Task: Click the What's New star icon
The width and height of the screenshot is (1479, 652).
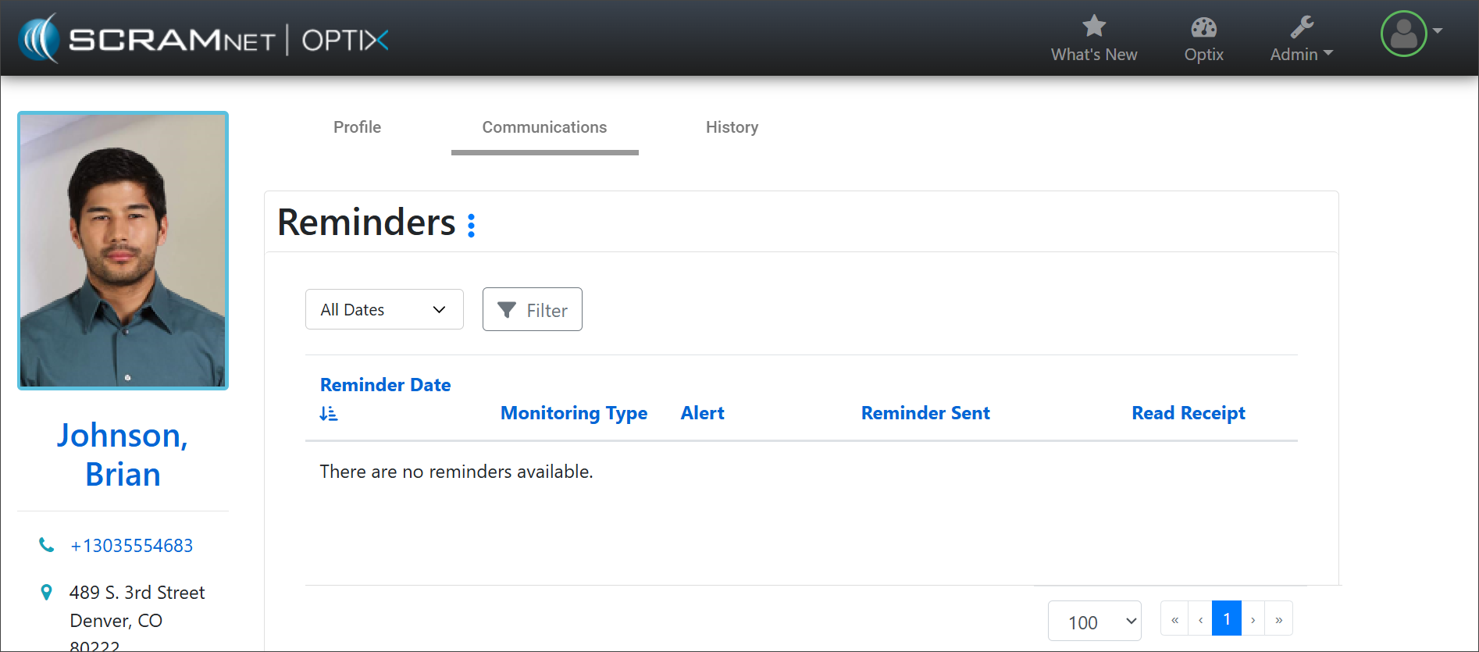Action: point(1094,27)
